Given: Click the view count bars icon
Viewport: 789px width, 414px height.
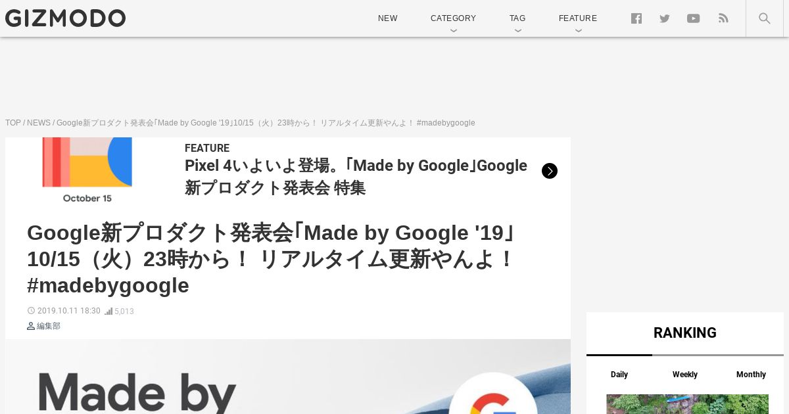Looking at the screenshot, I should 108,311.
